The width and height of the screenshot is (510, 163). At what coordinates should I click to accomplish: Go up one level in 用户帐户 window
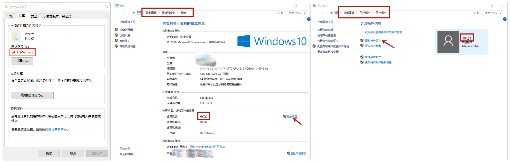point(331,13)
